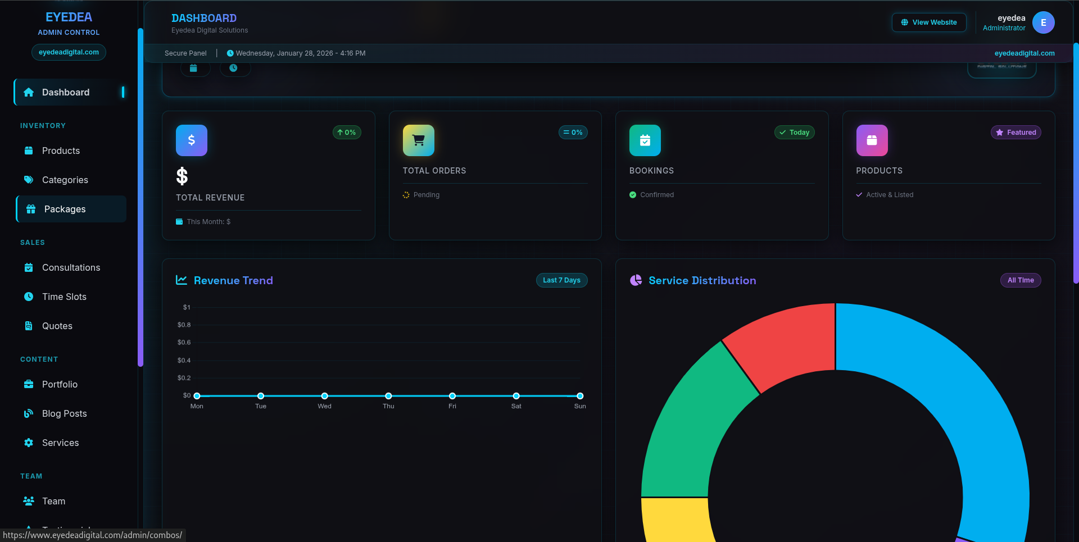This screenshot has width=1079, height=542.
Task: Click the Sunday data point on the revenue chart
Action: (x=580, y=395)
